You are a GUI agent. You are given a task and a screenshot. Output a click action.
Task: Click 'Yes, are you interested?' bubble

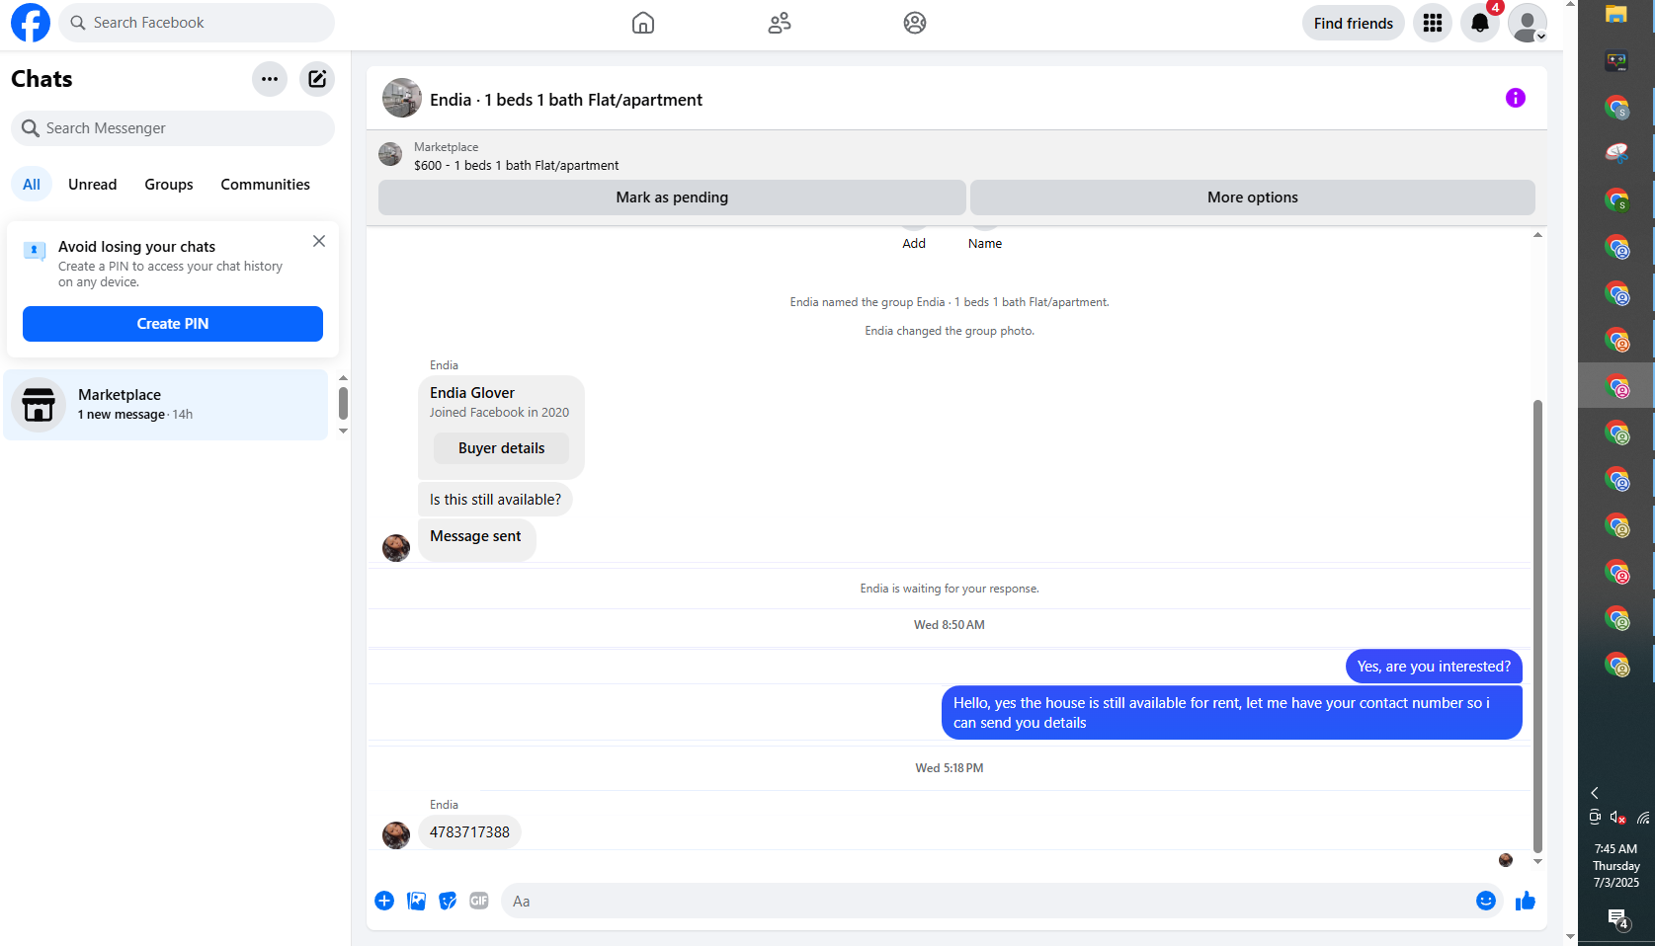tap(1434, 667)
